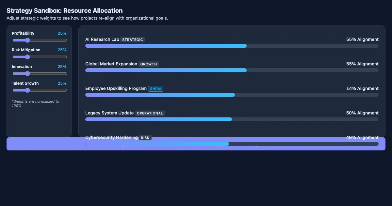Click the 51% Alignment value

(363, 88)
